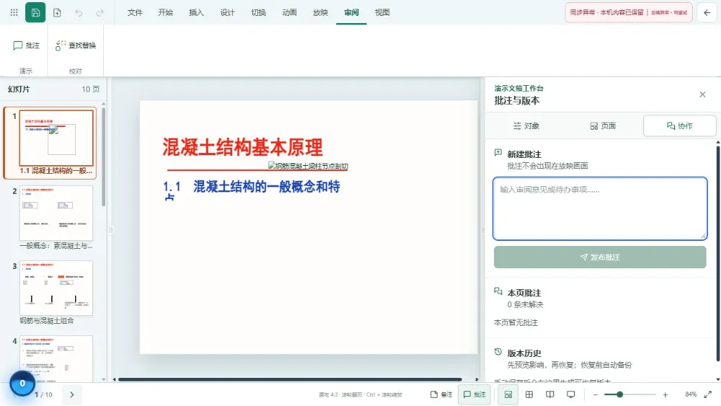Switch to the 设计 tab
The height and width of the screenshot is (406, 721).
click(x=227, y=12)
